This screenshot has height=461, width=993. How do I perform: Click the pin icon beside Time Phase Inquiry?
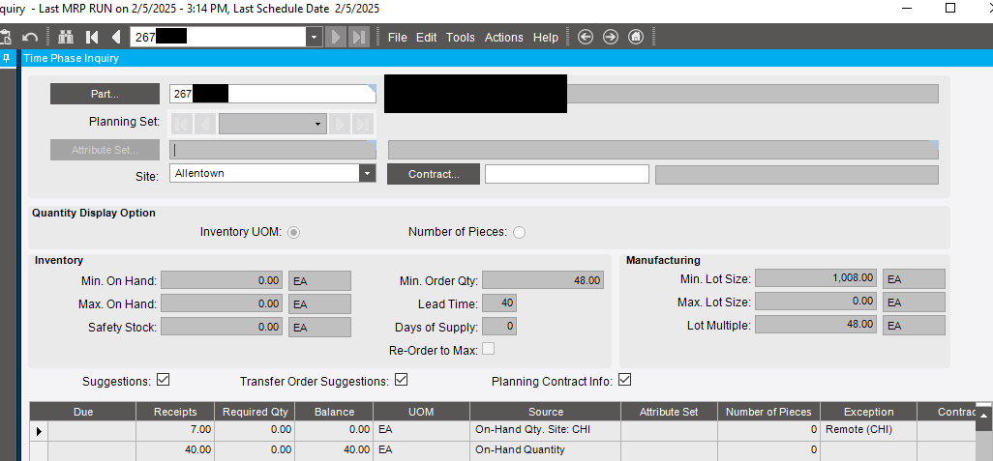coord(7,58)
